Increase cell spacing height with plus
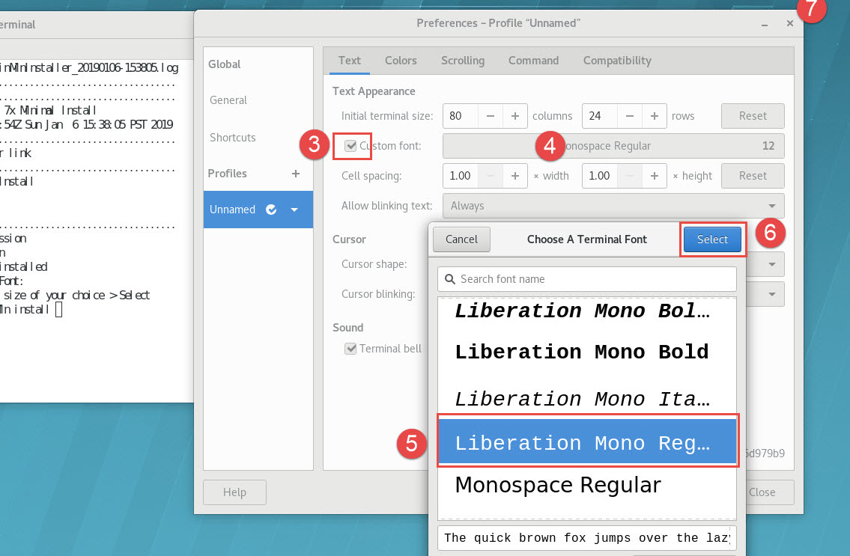This screenshot has height=556, width=850. pos(654,176)
